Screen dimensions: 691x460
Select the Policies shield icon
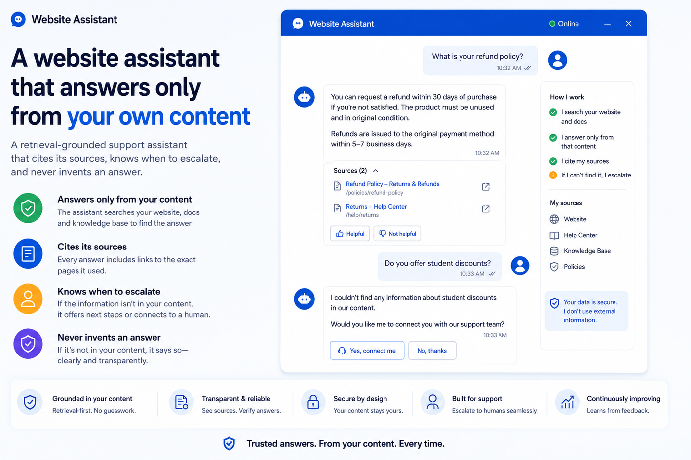[554, 267]
